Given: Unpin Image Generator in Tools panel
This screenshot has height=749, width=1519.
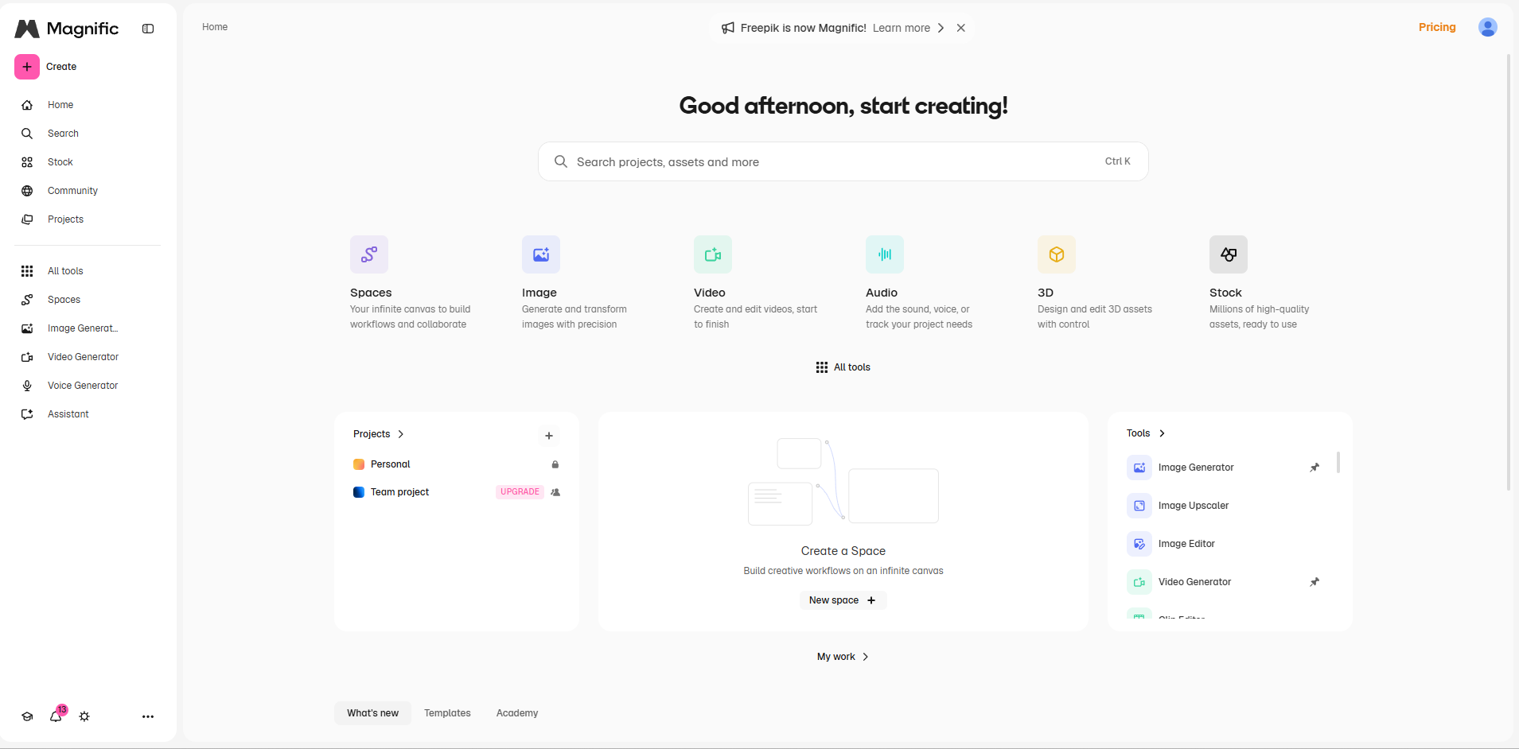Looking at the screenshot, I should [x=1315, y=468].
